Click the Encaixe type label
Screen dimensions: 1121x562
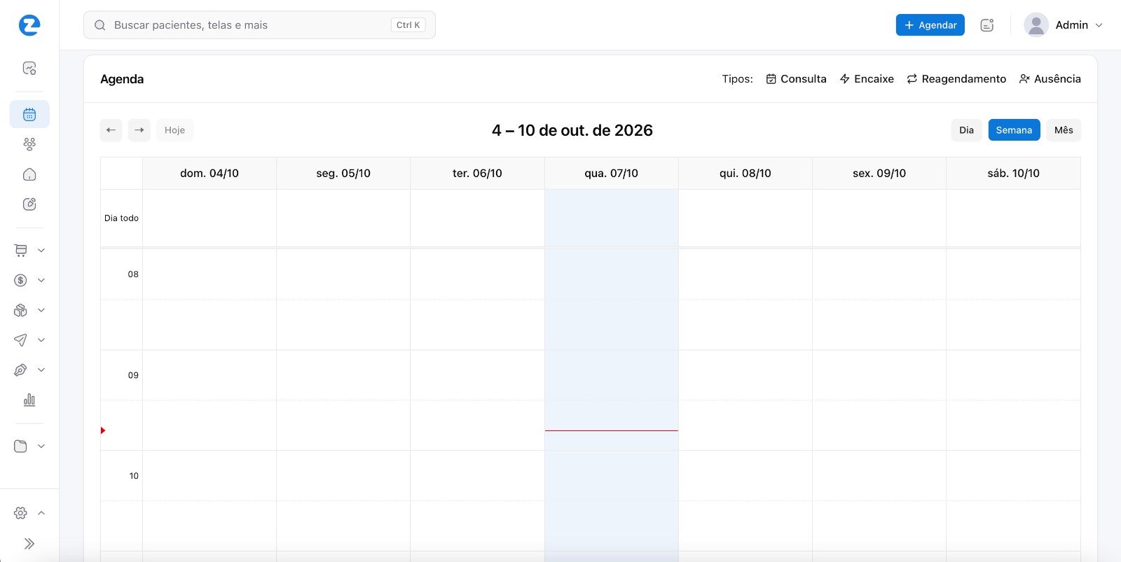pos(867,79)
